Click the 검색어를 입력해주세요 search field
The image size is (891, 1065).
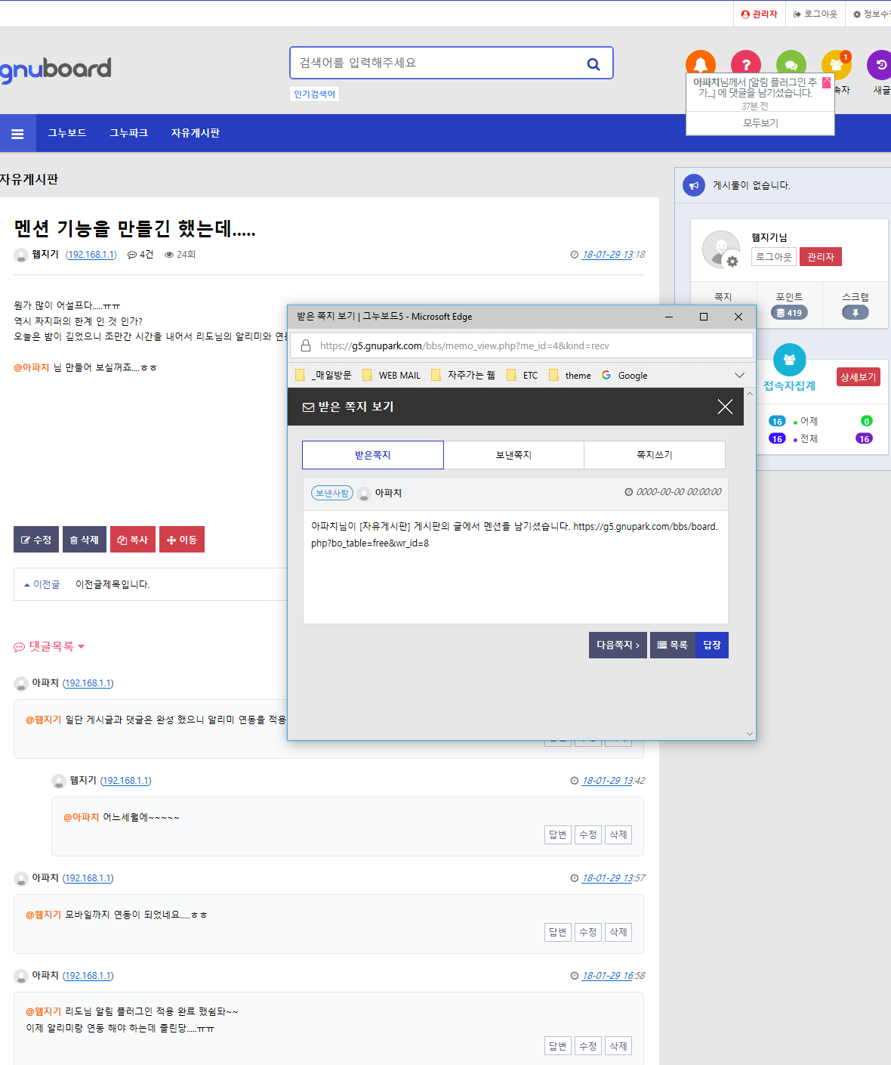point(438,63)
